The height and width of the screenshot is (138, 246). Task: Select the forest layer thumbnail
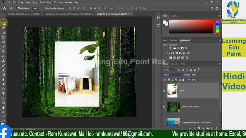click(x=173, y=107)
